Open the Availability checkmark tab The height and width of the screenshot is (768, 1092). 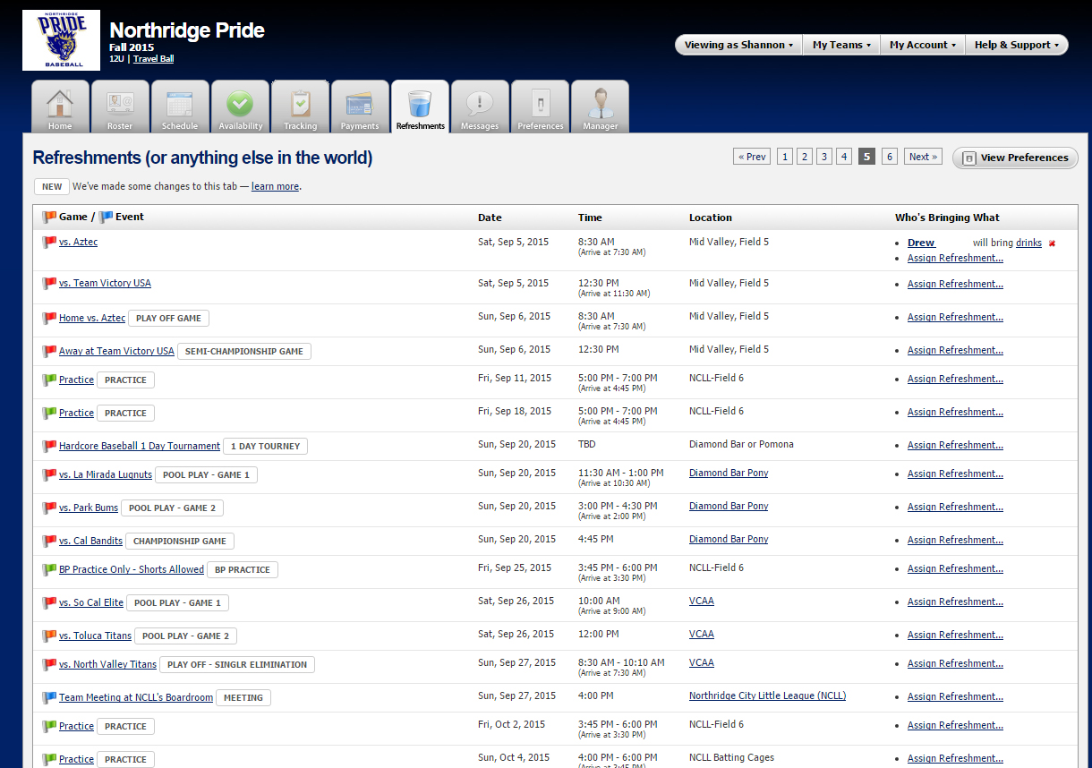[240, 107]
